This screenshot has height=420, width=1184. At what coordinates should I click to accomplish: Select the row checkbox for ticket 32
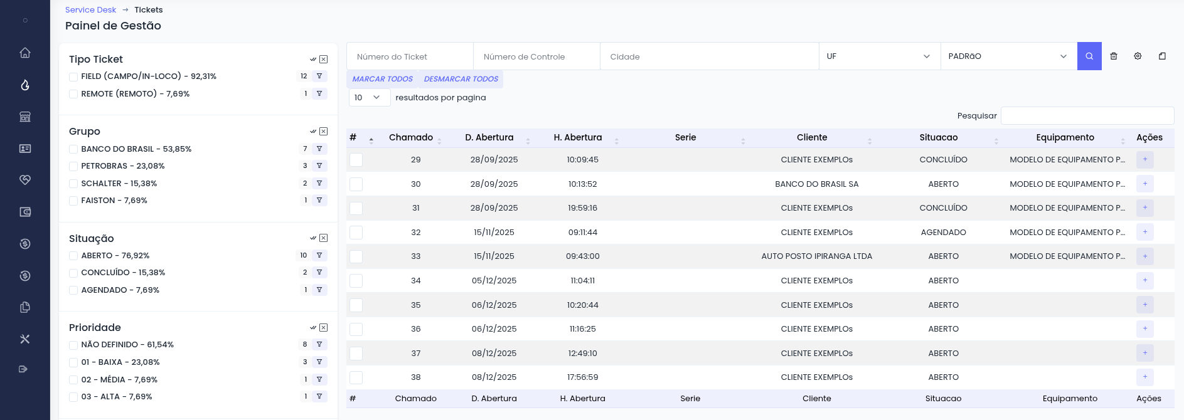tap(356, 233)
